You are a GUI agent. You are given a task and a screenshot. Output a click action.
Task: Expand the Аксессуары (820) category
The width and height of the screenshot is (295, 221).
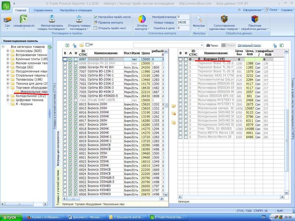[8, 51]
